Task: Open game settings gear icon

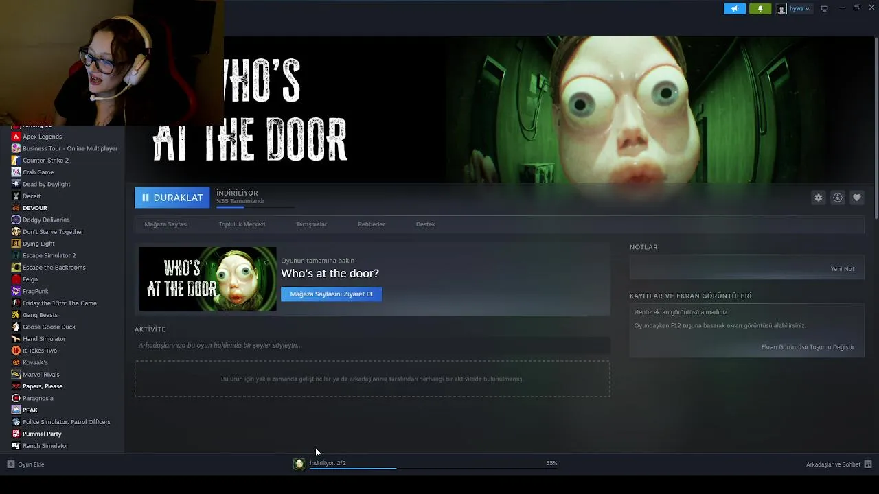Action: [819, 198]
